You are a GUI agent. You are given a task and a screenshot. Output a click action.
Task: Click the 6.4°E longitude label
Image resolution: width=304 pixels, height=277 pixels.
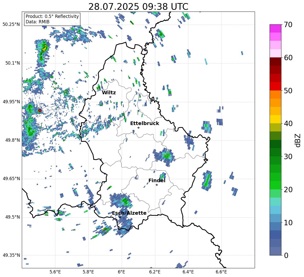(x=188, y=272)
